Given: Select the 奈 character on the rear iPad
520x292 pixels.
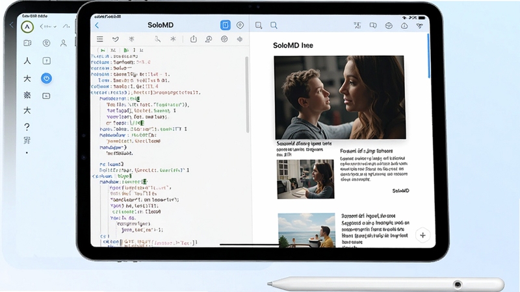Looking at the screenshot, I should (27, 95).
